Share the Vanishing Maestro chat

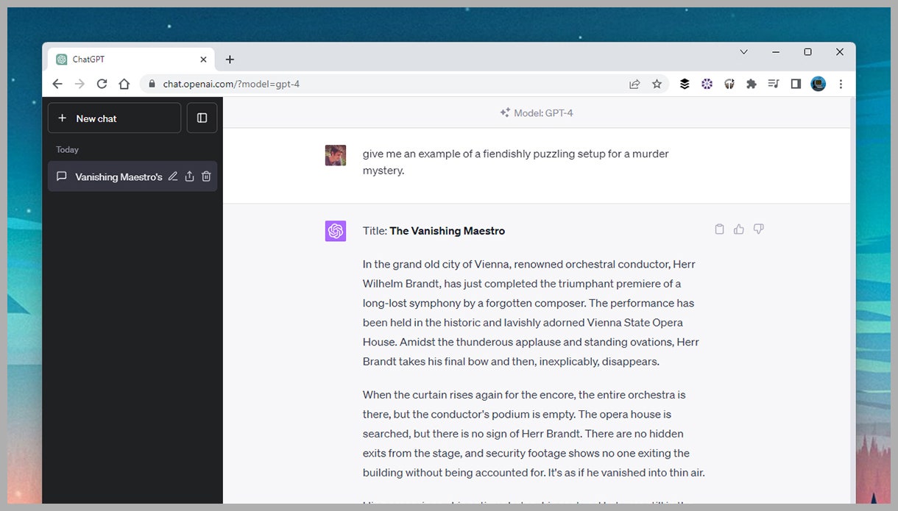(x=189, y=176)
